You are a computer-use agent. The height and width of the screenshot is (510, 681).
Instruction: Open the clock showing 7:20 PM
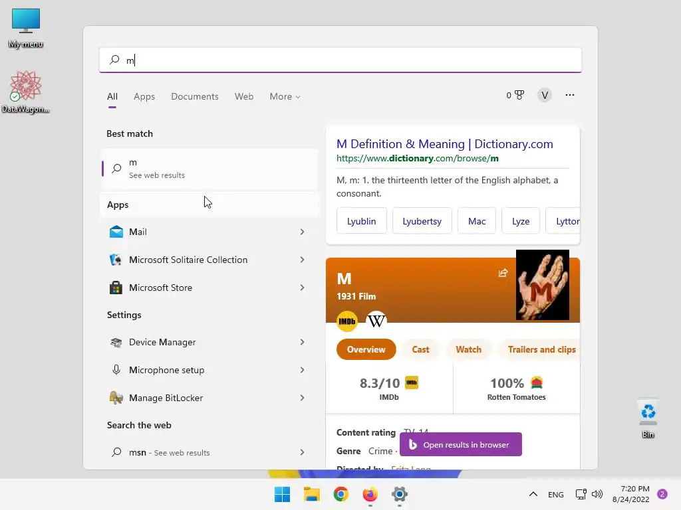(x=631, y=494)
